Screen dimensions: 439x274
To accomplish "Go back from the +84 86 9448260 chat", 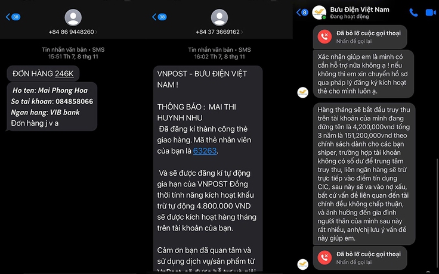I will [x=13, y=17].
